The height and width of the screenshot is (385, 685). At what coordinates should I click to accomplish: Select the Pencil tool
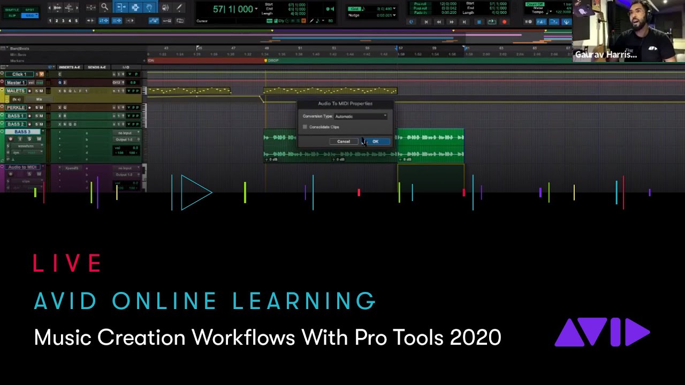[x=179, y=7]
